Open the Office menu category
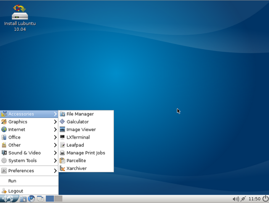Image resolution: width=269 pixels, height=203 pixels. [29, 137]
